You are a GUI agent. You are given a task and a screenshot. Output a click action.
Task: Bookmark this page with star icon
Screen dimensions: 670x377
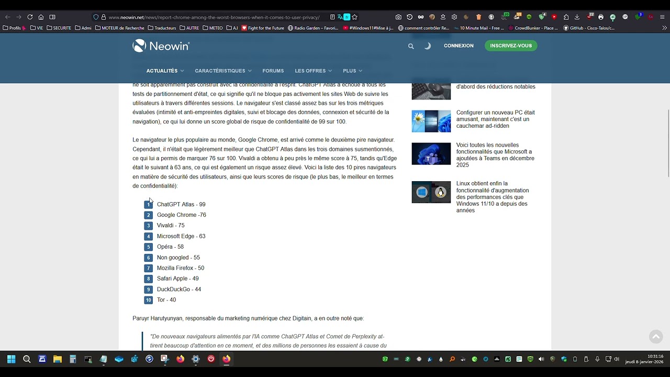coord(354,17)
